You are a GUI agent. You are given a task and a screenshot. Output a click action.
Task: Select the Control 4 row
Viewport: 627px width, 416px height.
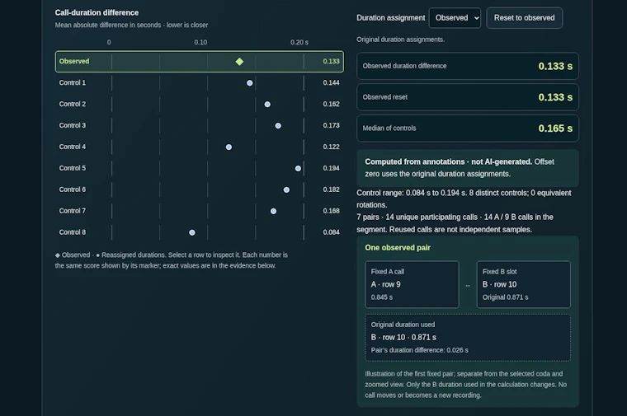[x=200, y=147]
